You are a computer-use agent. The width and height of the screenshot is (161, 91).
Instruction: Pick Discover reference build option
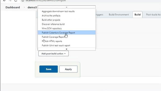tap(66, 24)
